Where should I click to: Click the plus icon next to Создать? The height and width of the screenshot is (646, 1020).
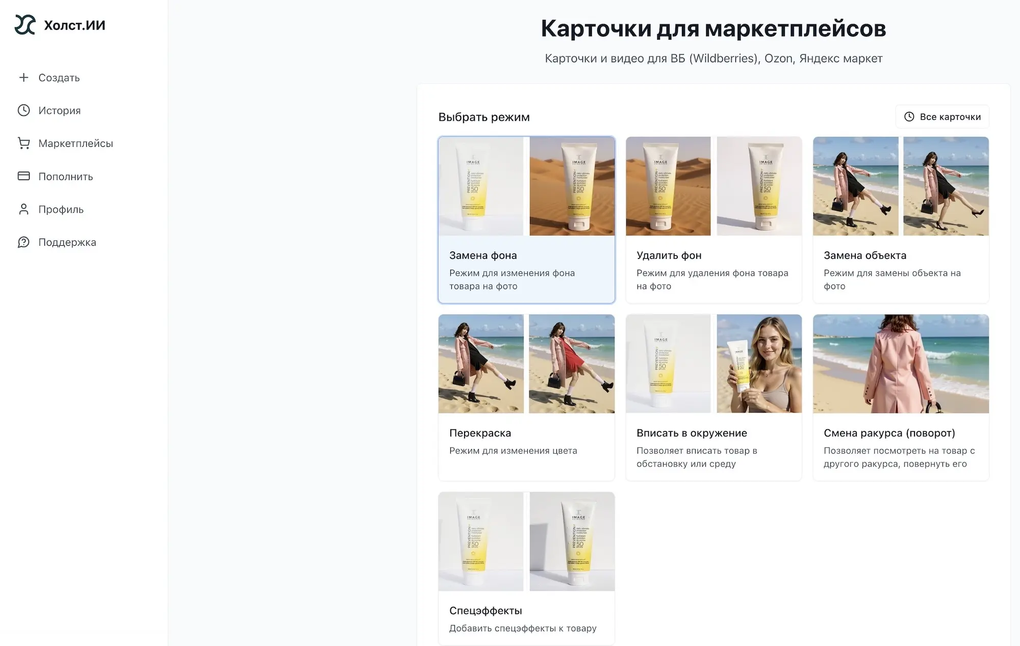pos(23,77)
